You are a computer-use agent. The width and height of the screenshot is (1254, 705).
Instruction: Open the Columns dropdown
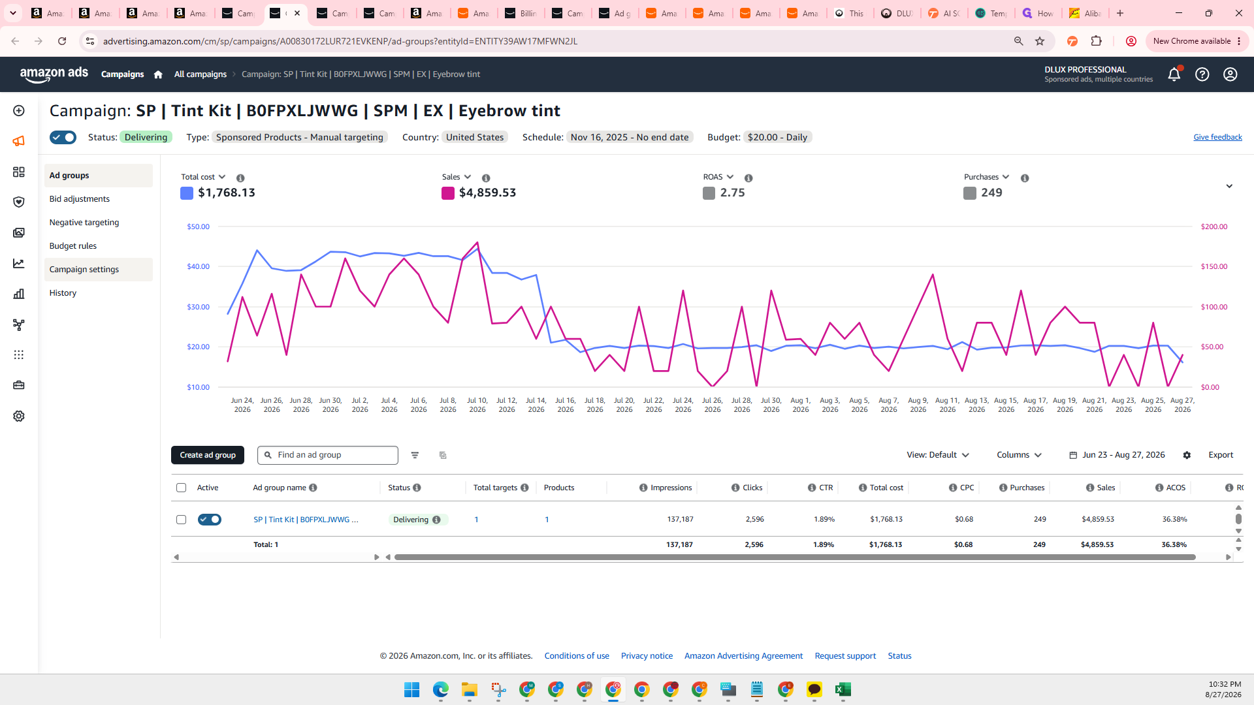pyautogui.click(x=1019, y=455)
